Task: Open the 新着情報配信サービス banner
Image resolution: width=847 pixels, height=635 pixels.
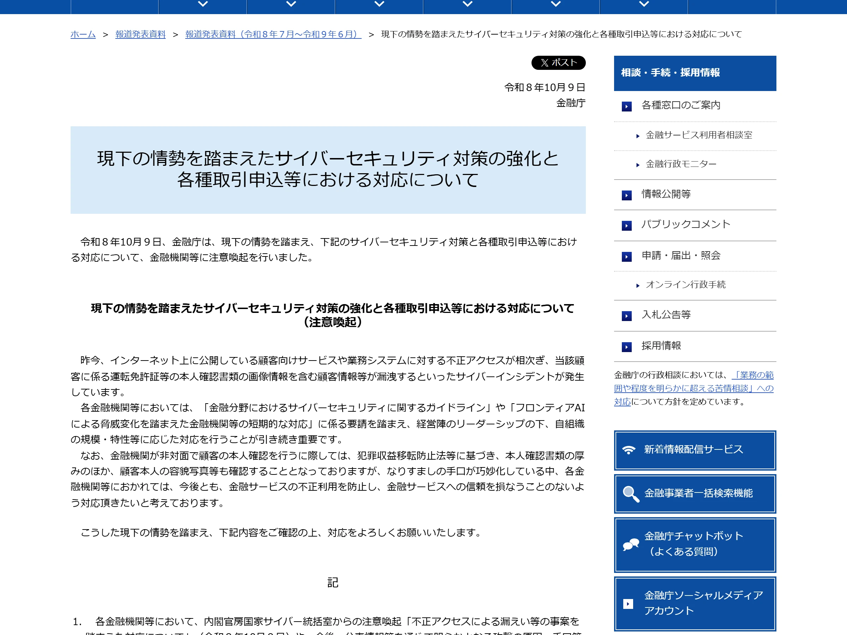Action: (695, 450)
